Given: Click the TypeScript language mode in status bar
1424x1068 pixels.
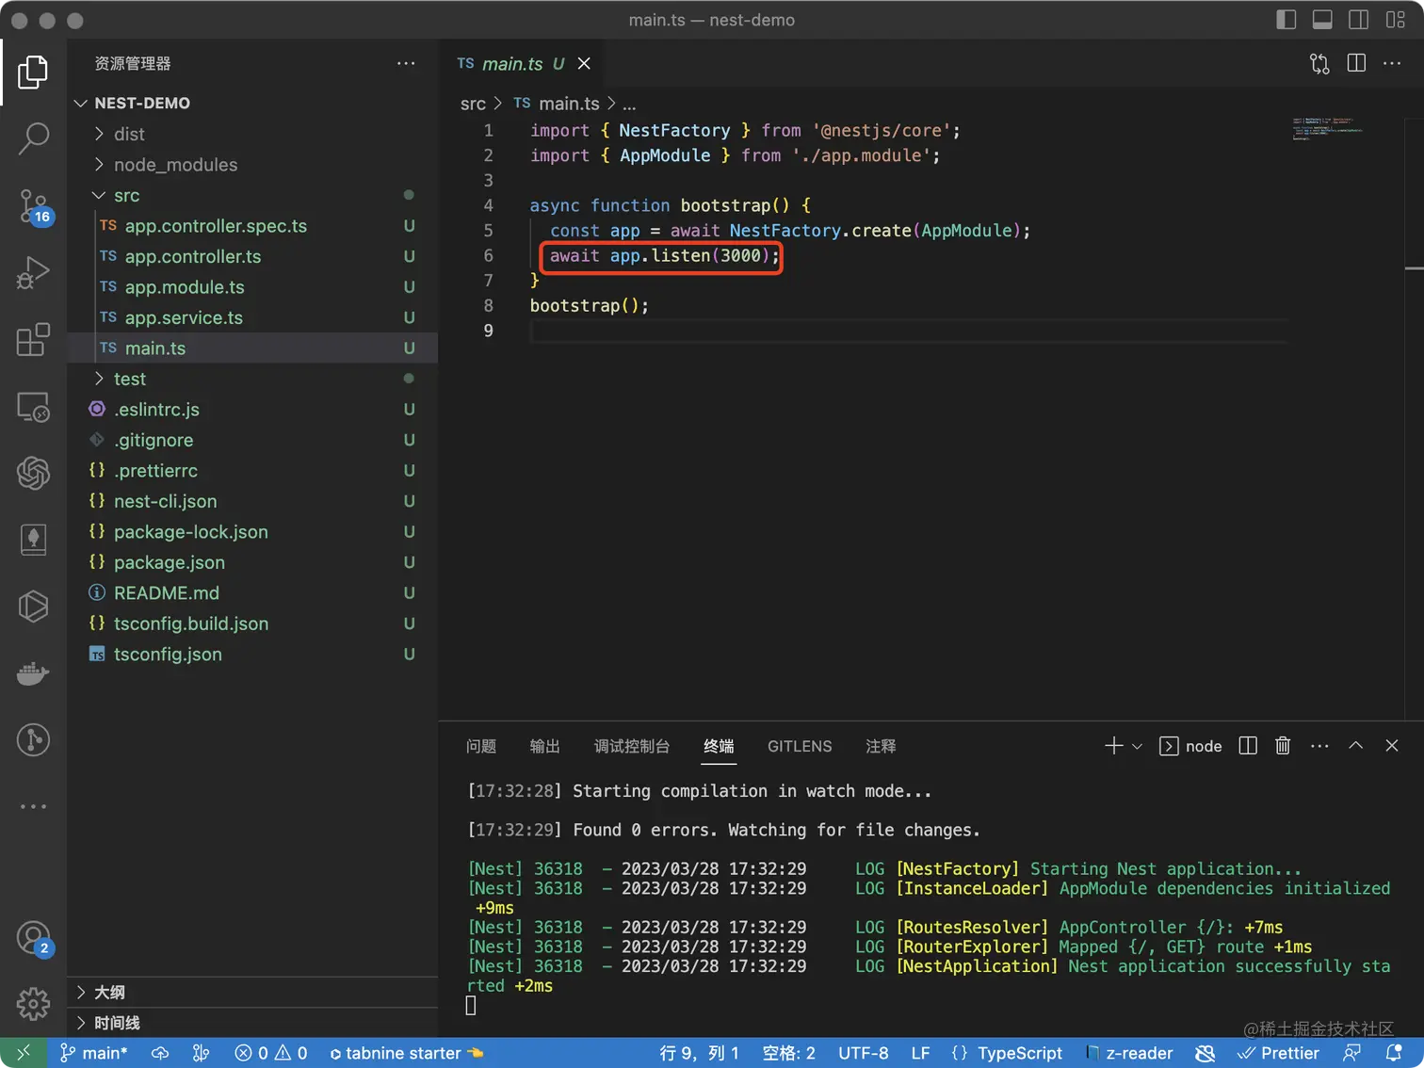Looking at the screenshot, I should coord(1019,1053).
